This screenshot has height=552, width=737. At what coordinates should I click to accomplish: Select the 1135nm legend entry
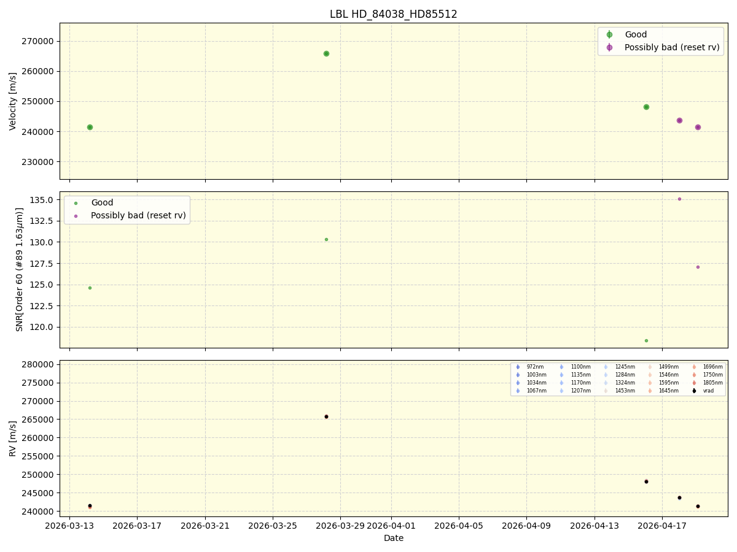pyautogui.click(x=575, y=375)
